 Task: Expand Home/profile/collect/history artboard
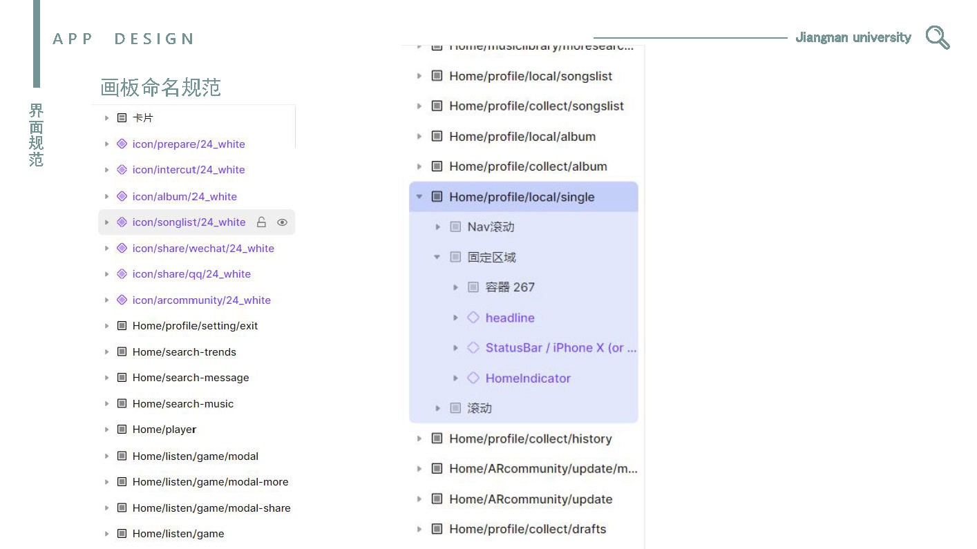coord(419,439)
